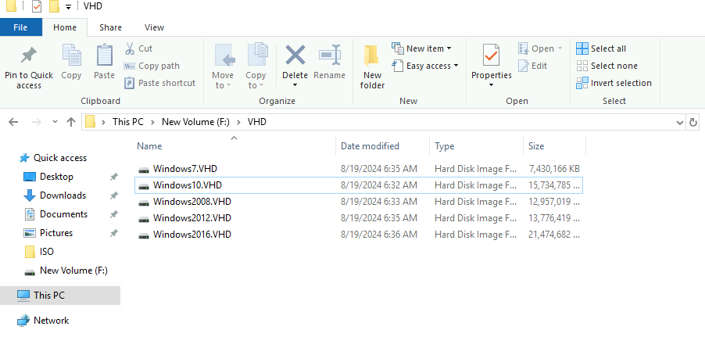Open Properties using the ribbon icon
Image resolution: width=705 pixels, height=362 pixels.
coord(491,57)
